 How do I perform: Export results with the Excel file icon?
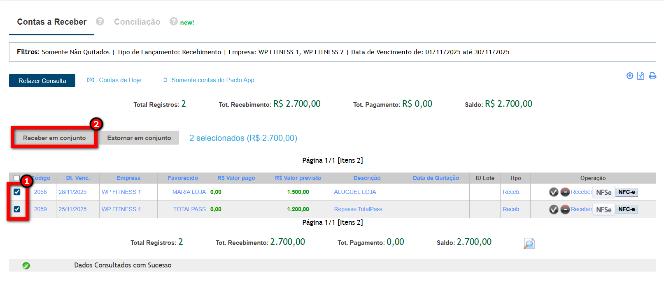pyautogui.click(x=641, y=76)
